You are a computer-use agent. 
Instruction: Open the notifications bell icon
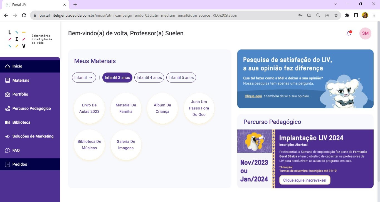point(349,33)
